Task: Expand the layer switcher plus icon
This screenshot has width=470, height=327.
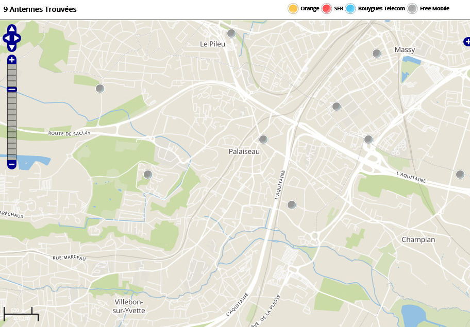Action: (x=466, y=41)
